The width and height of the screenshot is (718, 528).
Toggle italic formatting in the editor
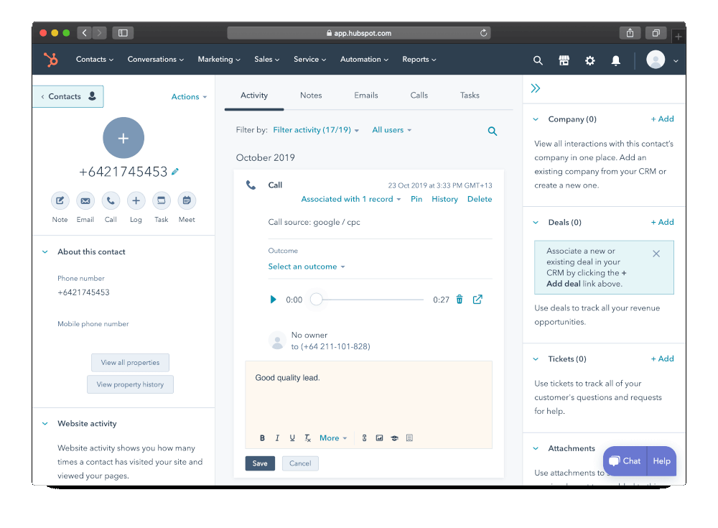[x=277, y=437]
